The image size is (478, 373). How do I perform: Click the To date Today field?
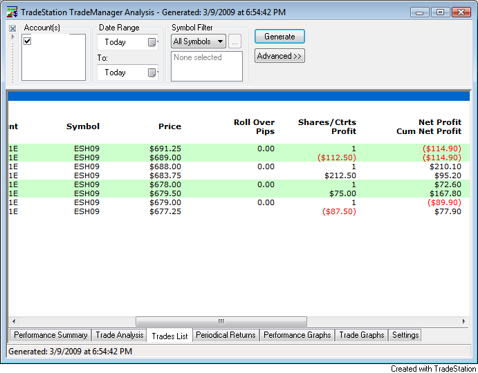pos(127,73)
